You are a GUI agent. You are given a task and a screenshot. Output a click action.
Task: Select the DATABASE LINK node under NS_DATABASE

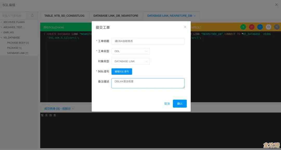tap(17, 53)
